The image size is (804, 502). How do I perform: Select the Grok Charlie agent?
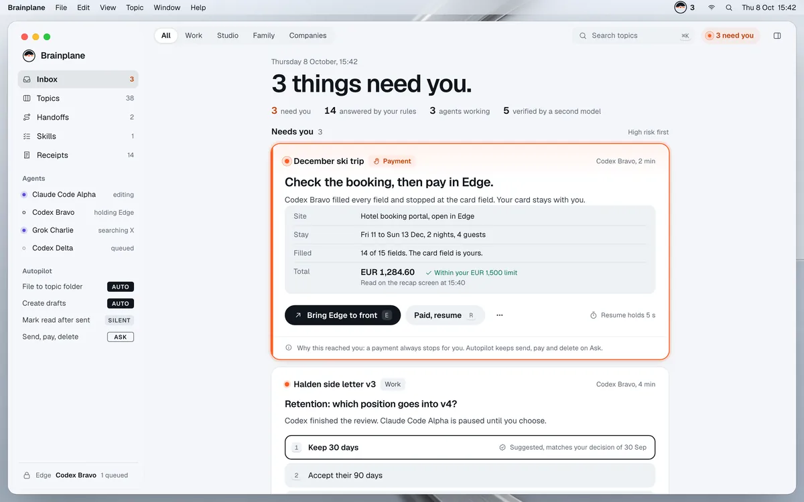pyautogui.click(x=78, y=230)
